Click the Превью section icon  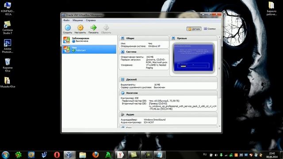173,38
